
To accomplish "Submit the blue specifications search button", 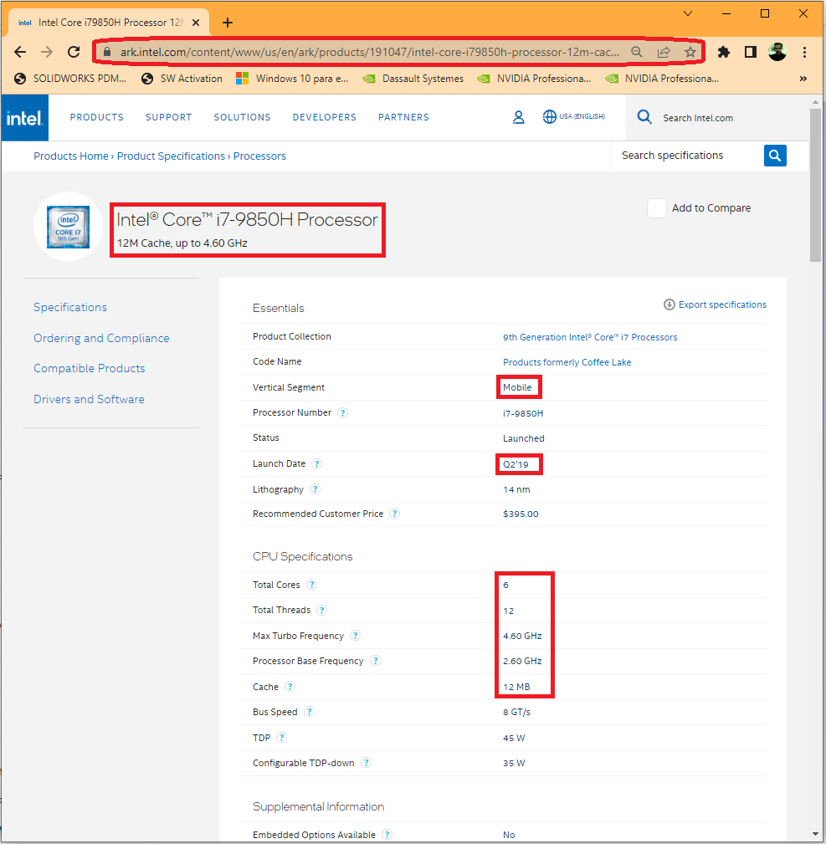I will click(775, 156).
